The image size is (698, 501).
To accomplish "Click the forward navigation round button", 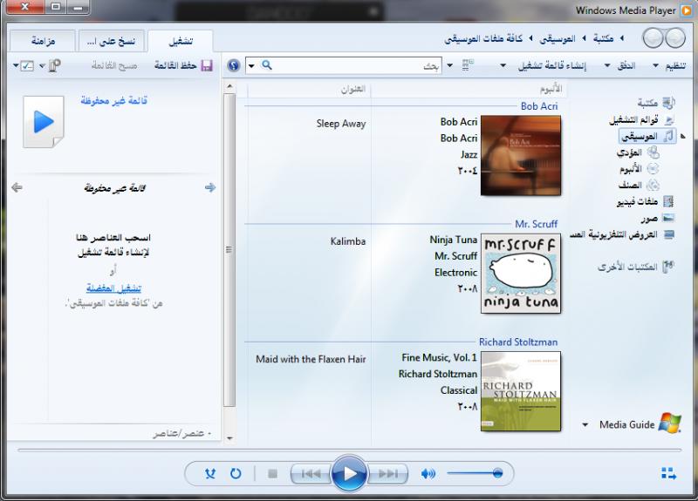I will click(x=653, y=38).
